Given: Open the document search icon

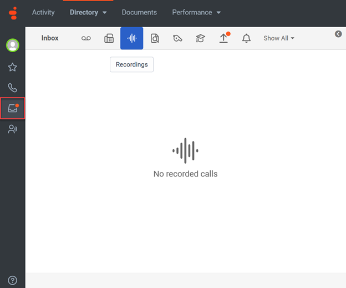Looking at the screenshot, I should point(155,38).
